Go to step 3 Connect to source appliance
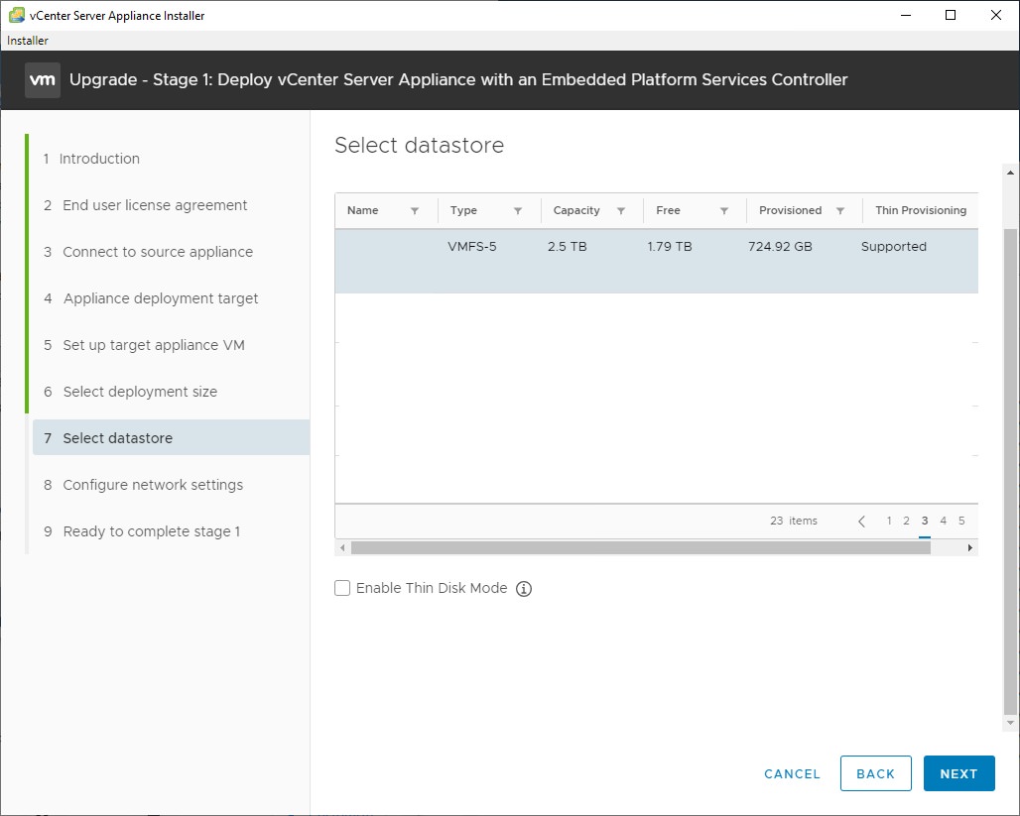Viewport: 1020px width, 816px height. (x=148, y=252)
